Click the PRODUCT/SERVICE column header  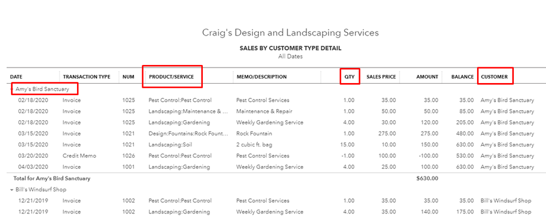171,77
